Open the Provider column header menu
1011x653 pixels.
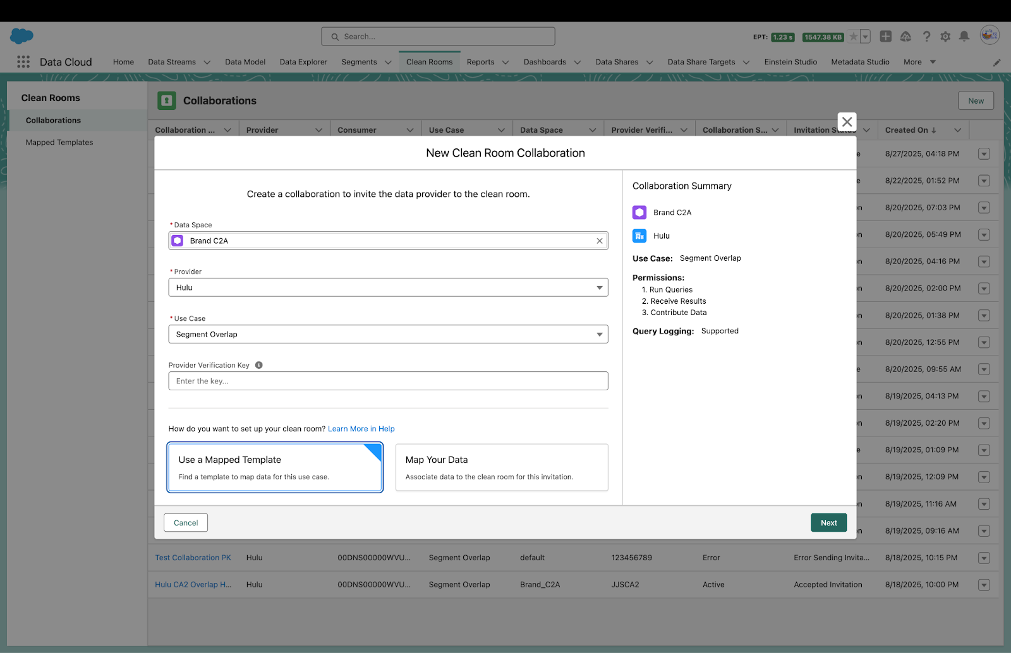[318, 130]
